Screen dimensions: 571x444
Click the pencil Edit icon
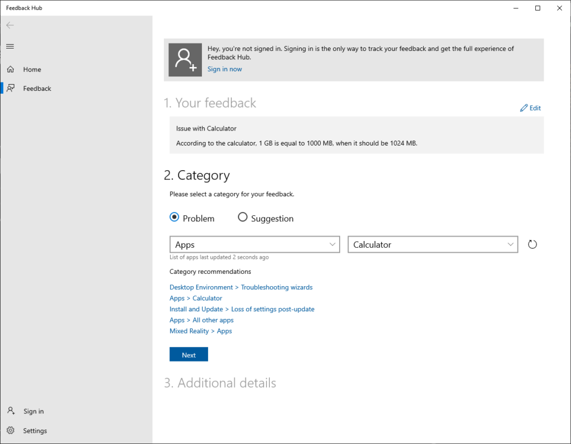click(x=524, y=108)
